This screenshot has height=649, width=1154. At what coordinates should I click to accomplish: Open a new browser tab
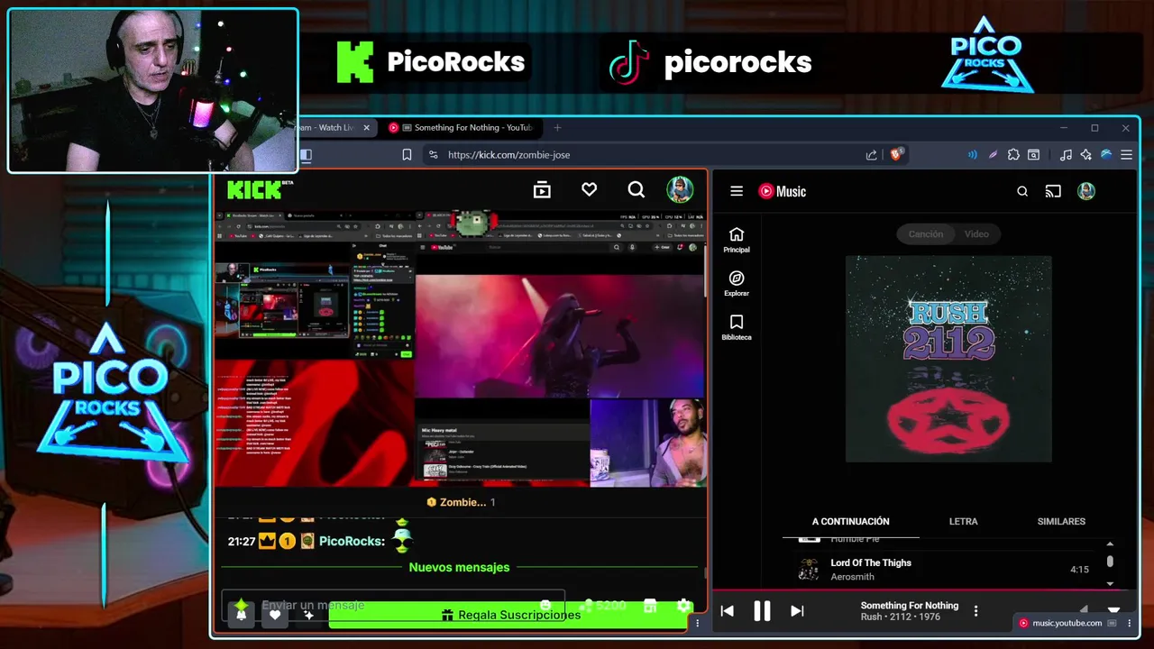point(557,128)
